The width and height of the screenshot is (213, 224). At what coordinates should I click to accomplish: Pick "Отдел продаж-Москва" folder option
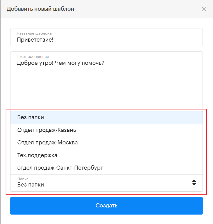[x=47, y=143]
